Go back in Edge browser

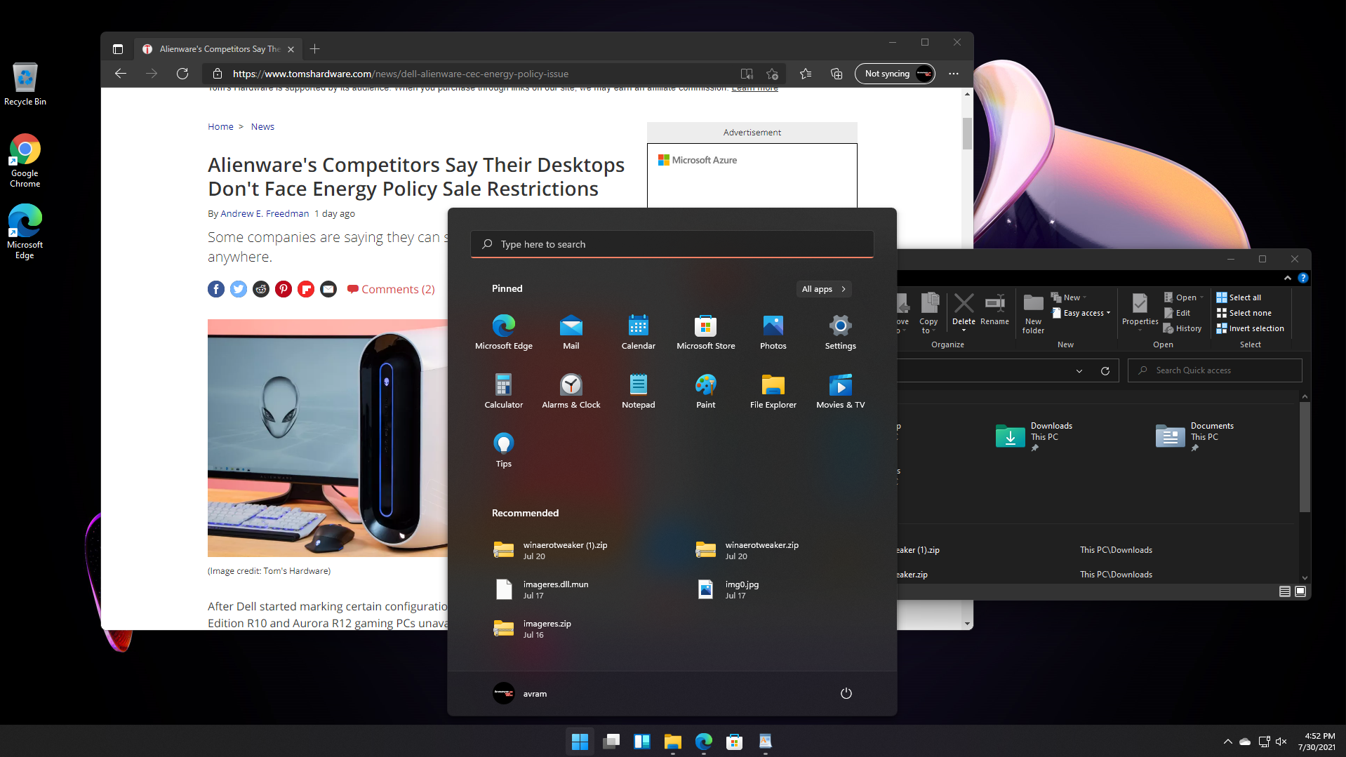pos(121,74)
